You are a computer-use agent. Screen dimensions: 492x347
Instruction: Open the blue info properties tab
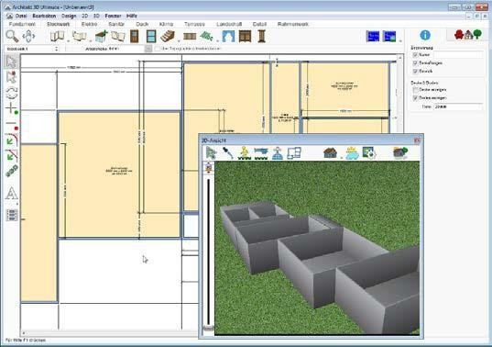coord(425,35)
